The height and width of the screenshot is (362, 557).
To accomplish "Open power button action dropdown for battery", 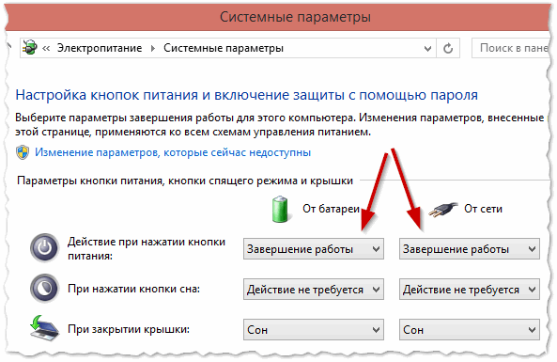I will [x=314, y=249].
